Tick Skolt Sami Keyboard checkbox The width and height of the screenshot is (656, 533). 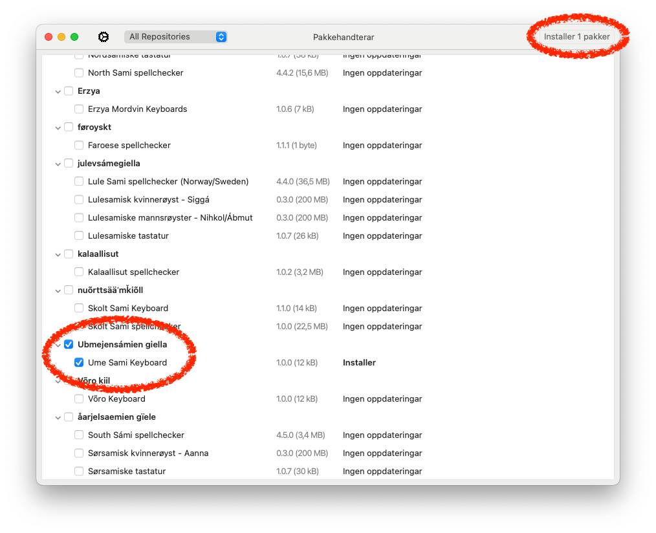(x=79, y=309)
